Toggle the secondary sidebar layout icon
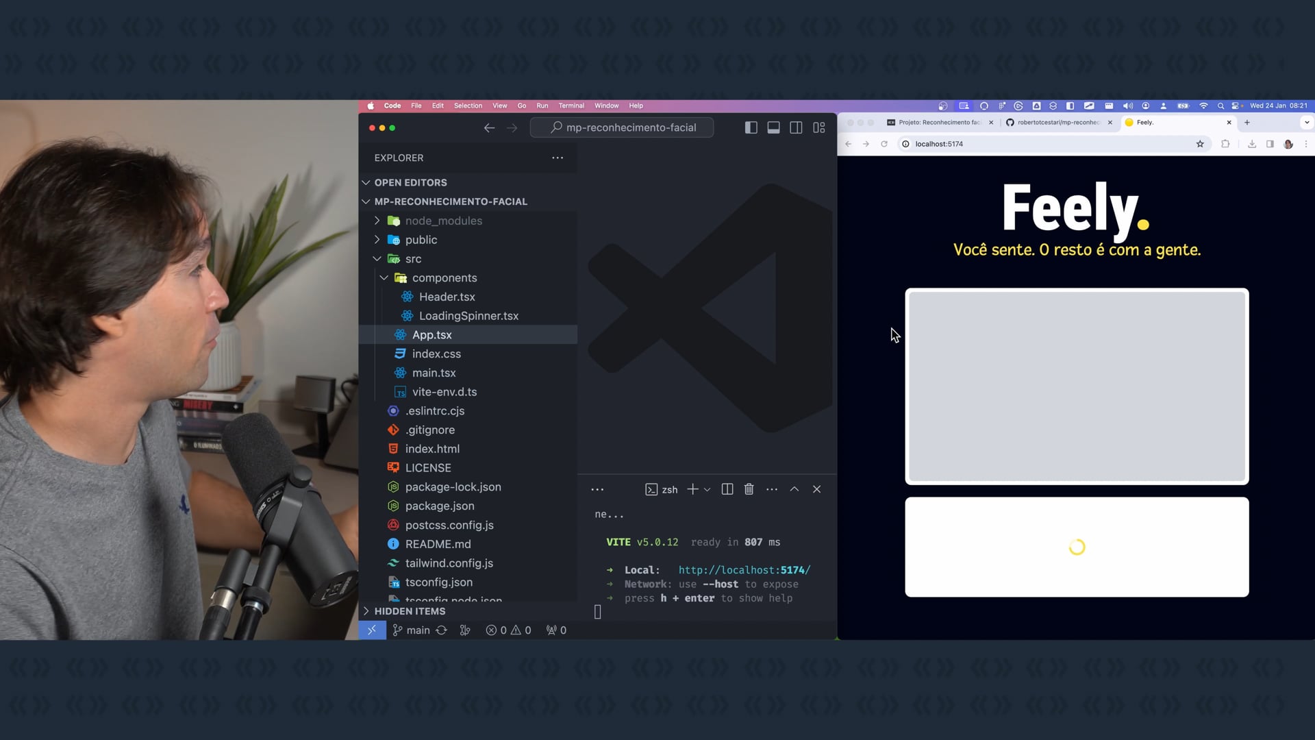The image size is (1315, 740). tap(796, 127)
